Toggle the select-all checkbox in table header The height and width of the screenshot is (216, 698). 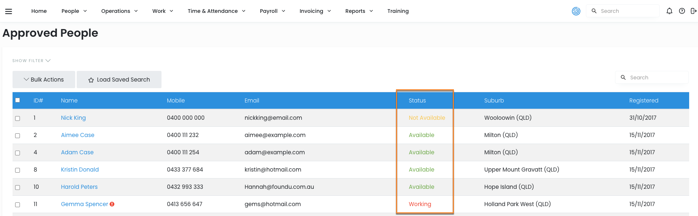point(17,100)
